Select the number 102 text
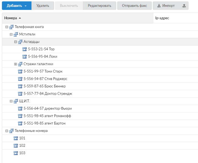The width and height of the screenshot is (198, 163). pyautogui.click(x=22, y=145)
